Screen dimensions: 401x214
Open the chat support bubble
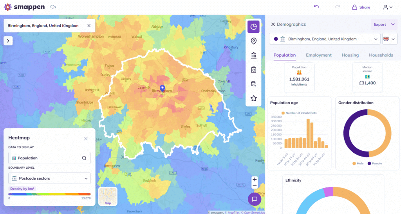click(x=254, y=199)
